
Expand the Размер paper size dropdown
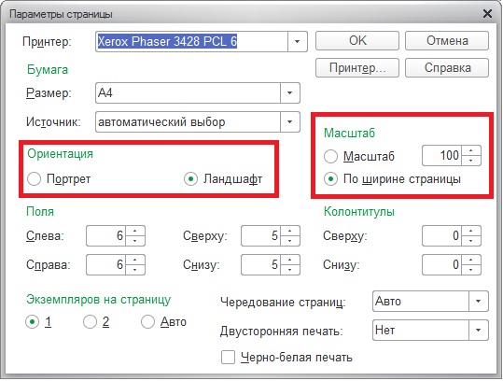(290, 93)
